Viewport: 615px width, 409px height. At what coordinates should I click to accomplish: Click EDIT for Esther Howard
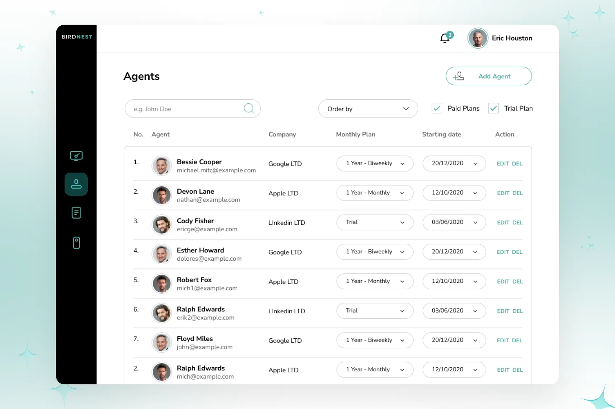[503, 252]
